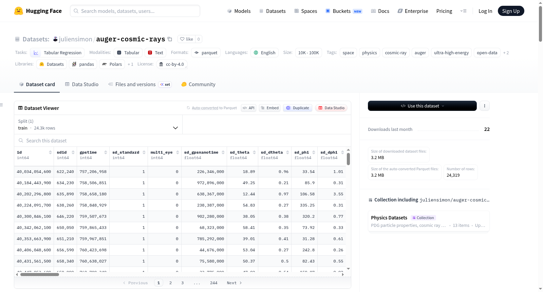Open the Use this dataset dropdown
This screenshot has width=543, height=292.
(x=422, y=106)
